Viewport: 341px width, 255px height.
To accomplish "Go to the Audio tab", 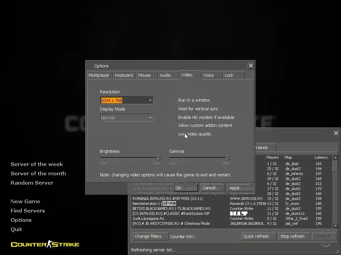I will pos(169,75).
